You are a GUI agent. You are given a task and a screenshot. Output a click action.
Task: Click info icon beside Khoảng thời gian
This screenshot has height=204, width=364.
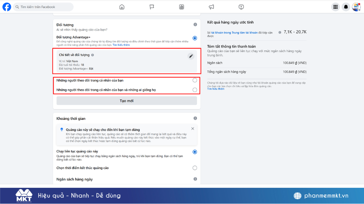(195, 118)
